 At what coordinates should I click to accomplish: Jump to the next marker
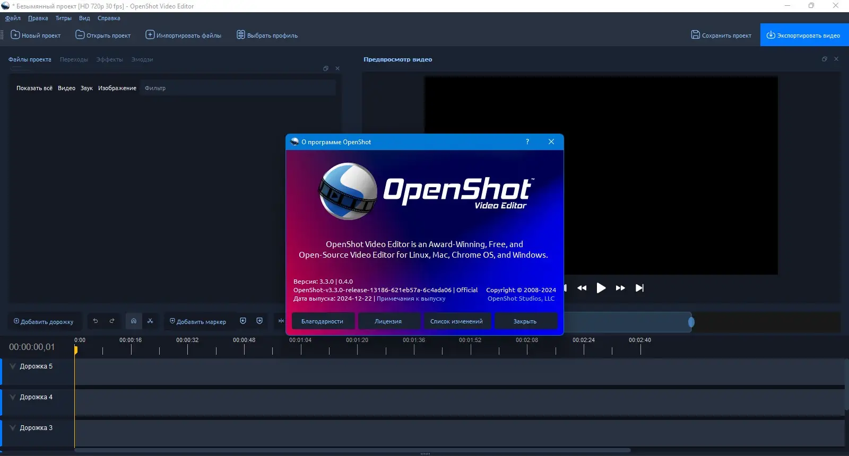pos(259,321)
